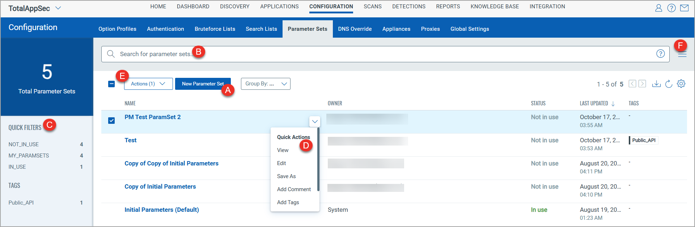Click the help question mark icon in top bar
Image resolution: width=695 pixels, height=227 pixels.
(671, 8)
